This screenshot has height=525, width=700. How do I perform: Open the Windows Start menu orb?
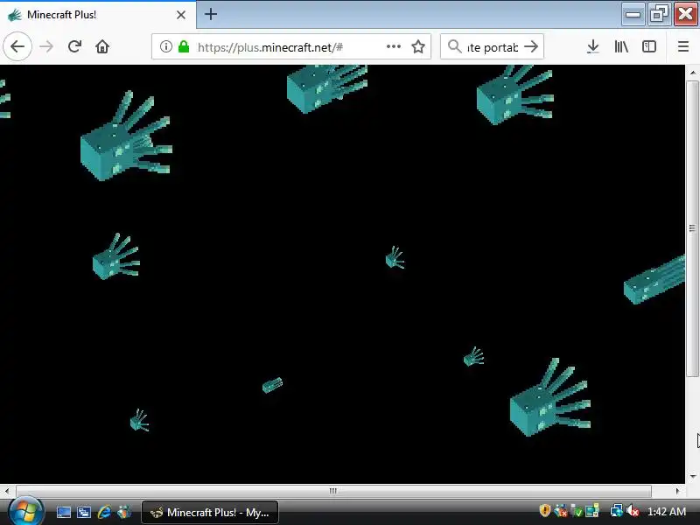tap(25, 511)
